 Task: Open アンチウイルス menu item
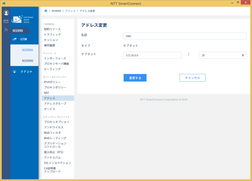point(54,127)
